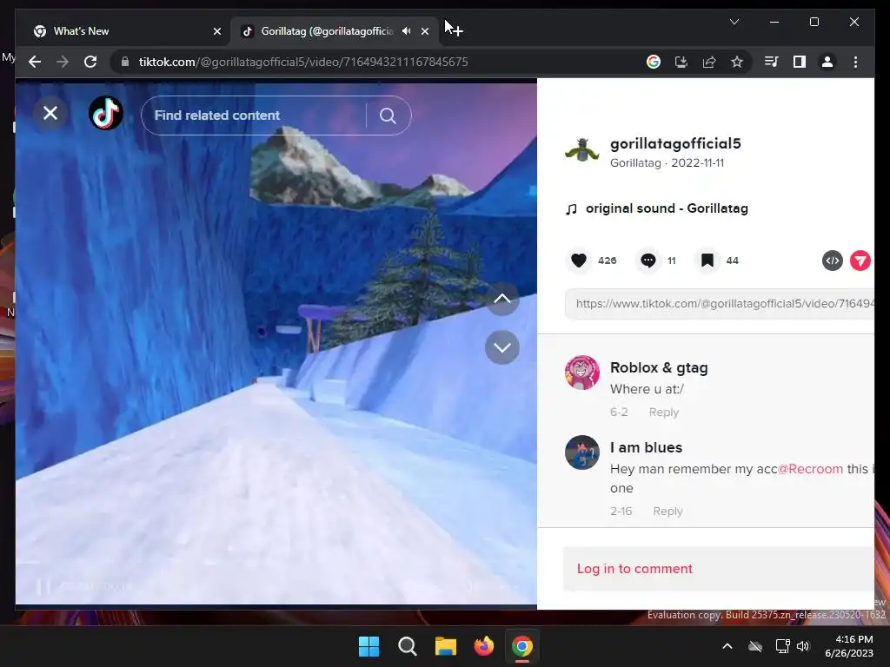Image resolution: width=890 pixels, height=667 pixels.
Task: Open the I am blues commenter name
Action: coord(646,447)
